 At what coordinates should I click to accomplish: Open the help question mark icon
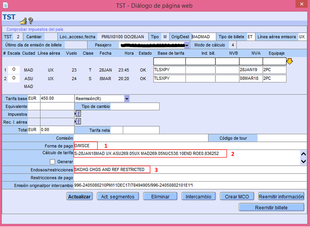pyautogui.click(x=30, y=21)
